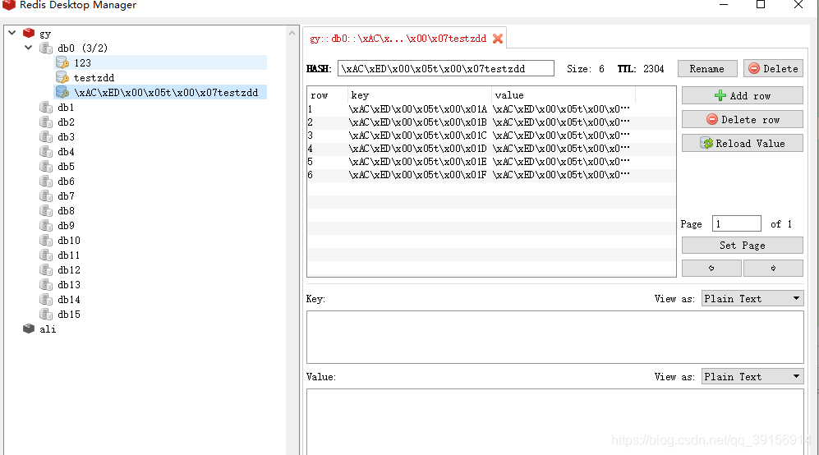Image resolution: width=819 pixels, height=455 pixels.
Task: Open database db3
Action: [x=66, y=137]
